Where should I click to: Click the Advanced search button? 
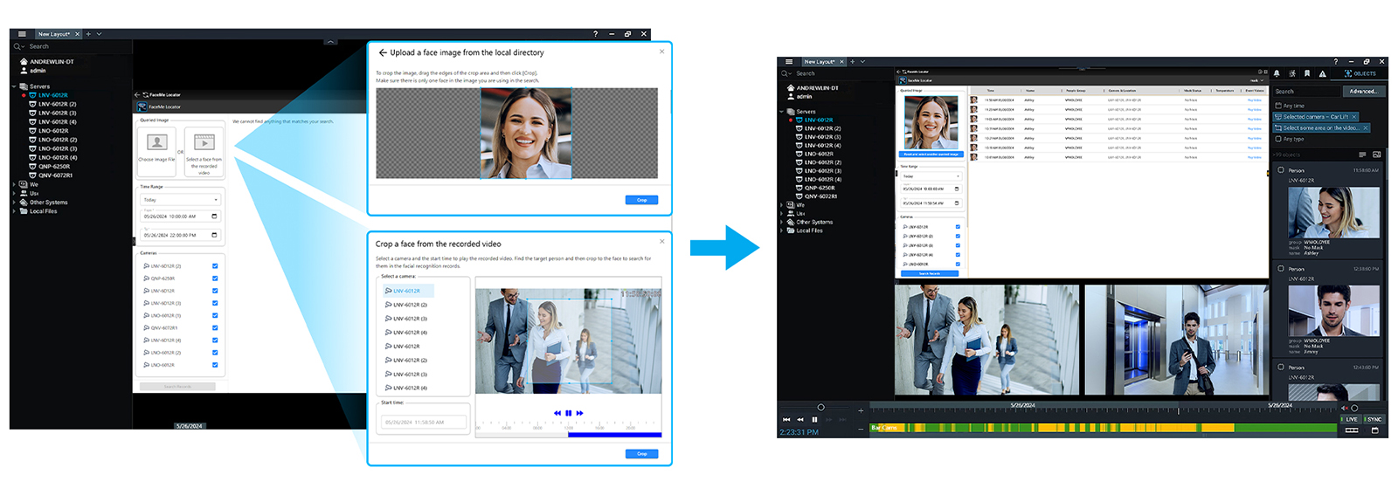[x=1362, y=91]
